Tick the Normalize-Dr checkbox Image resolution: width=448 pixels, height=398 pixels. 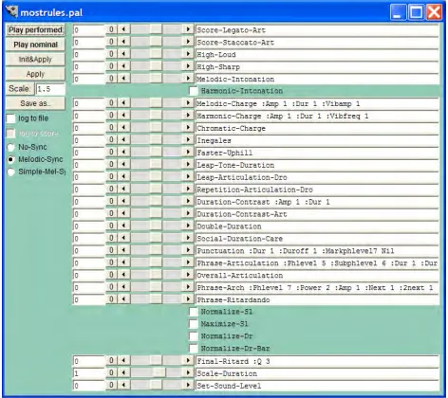[x=194, y=336]
